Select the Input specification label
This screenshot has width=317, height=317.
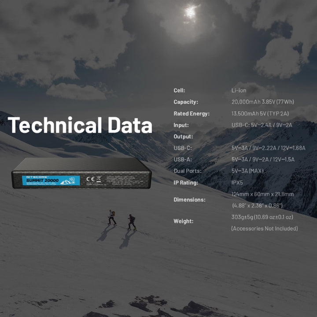click(181, 125)
